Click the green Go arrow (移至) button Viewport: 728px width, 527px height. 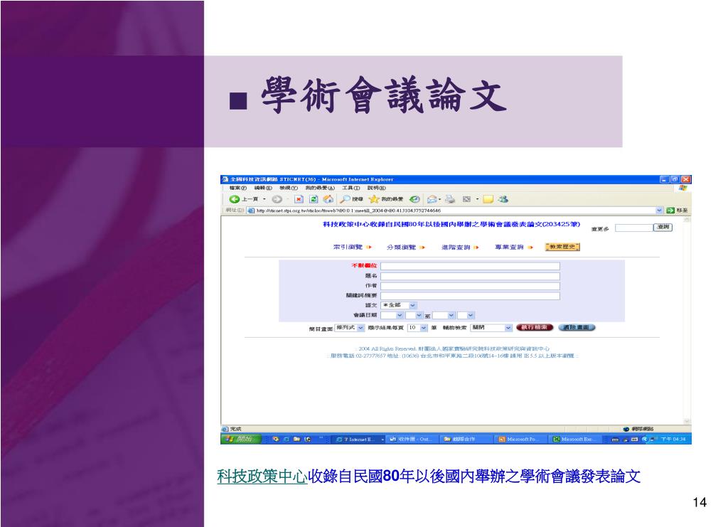point(677,211)
